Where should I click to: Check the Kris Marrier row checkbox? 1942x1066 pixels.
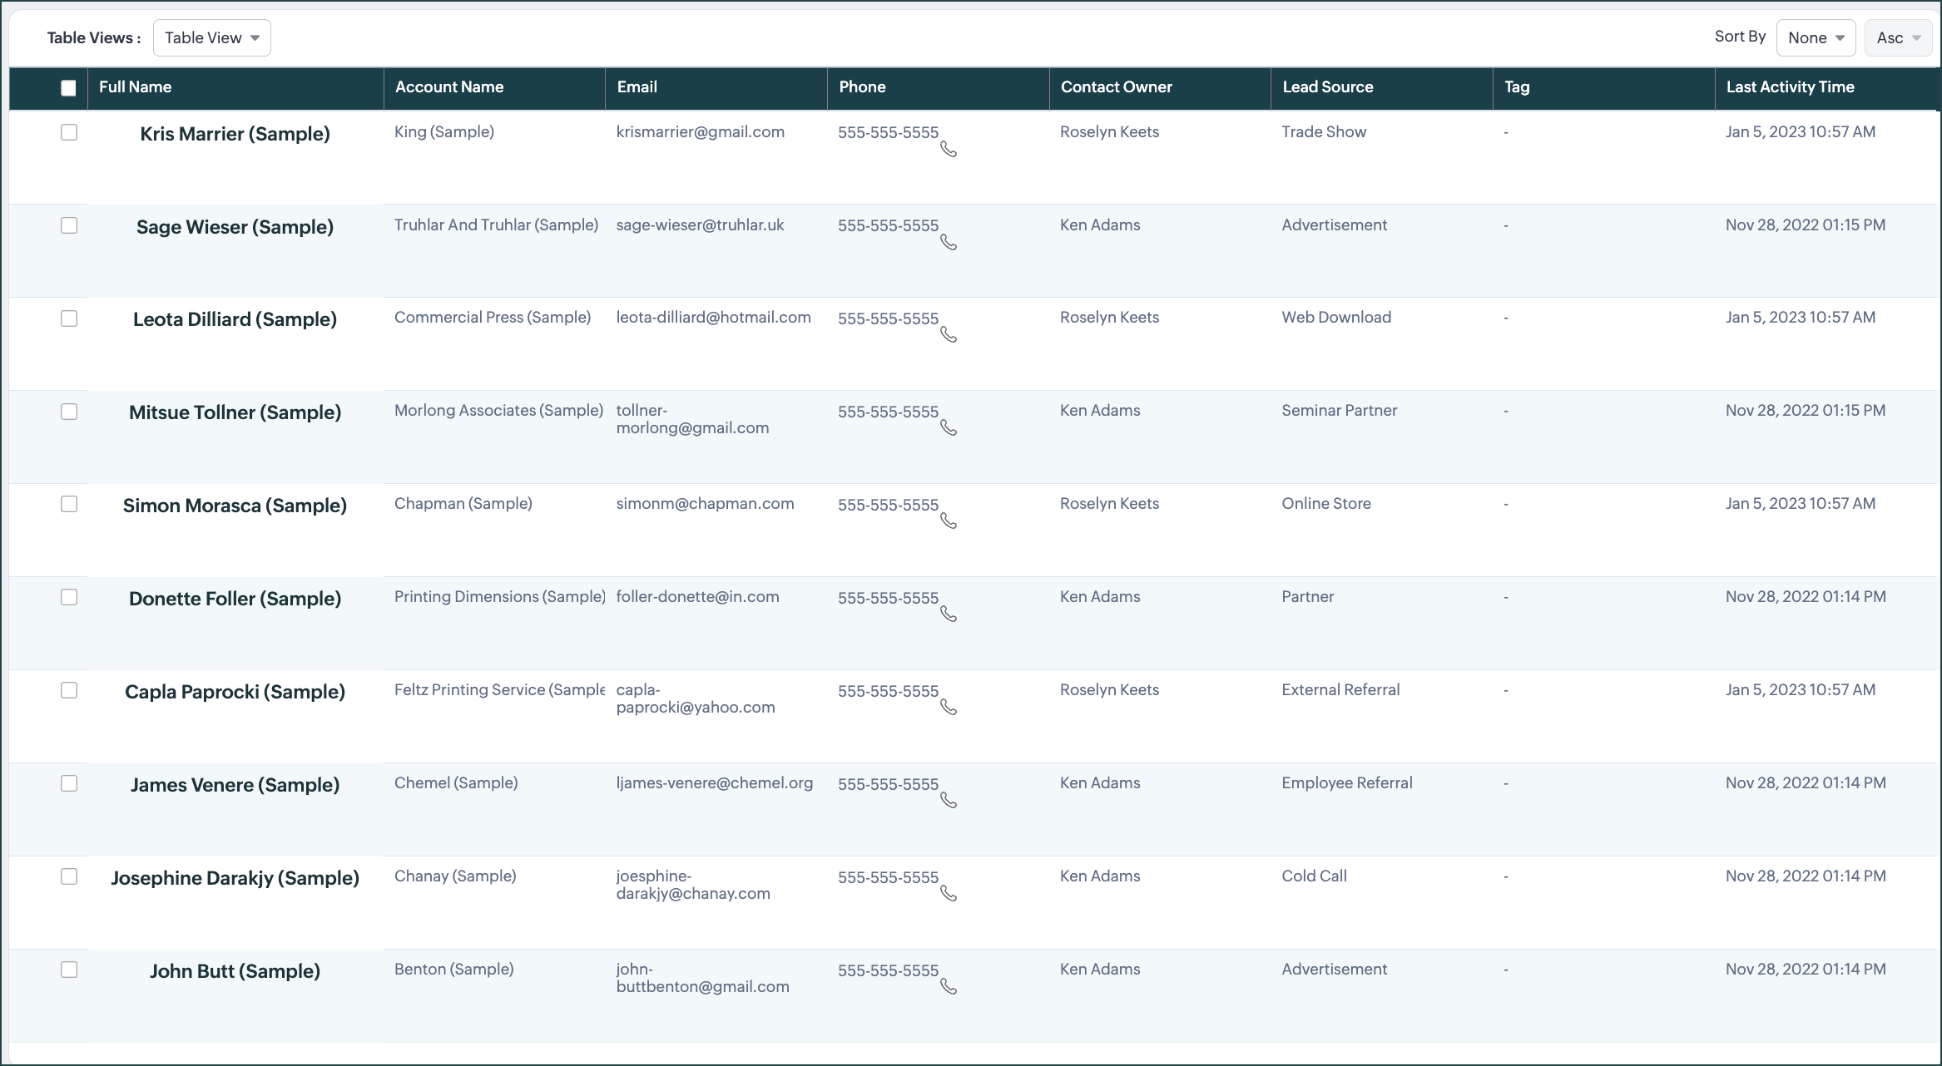tap(69, 132)
